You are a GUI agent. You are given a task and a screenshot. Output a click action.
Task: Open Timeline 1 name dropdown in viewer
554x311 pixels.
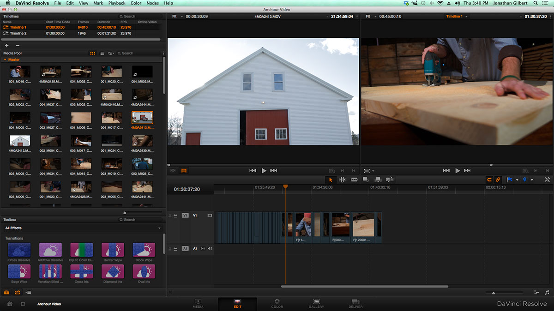point(457,17)
